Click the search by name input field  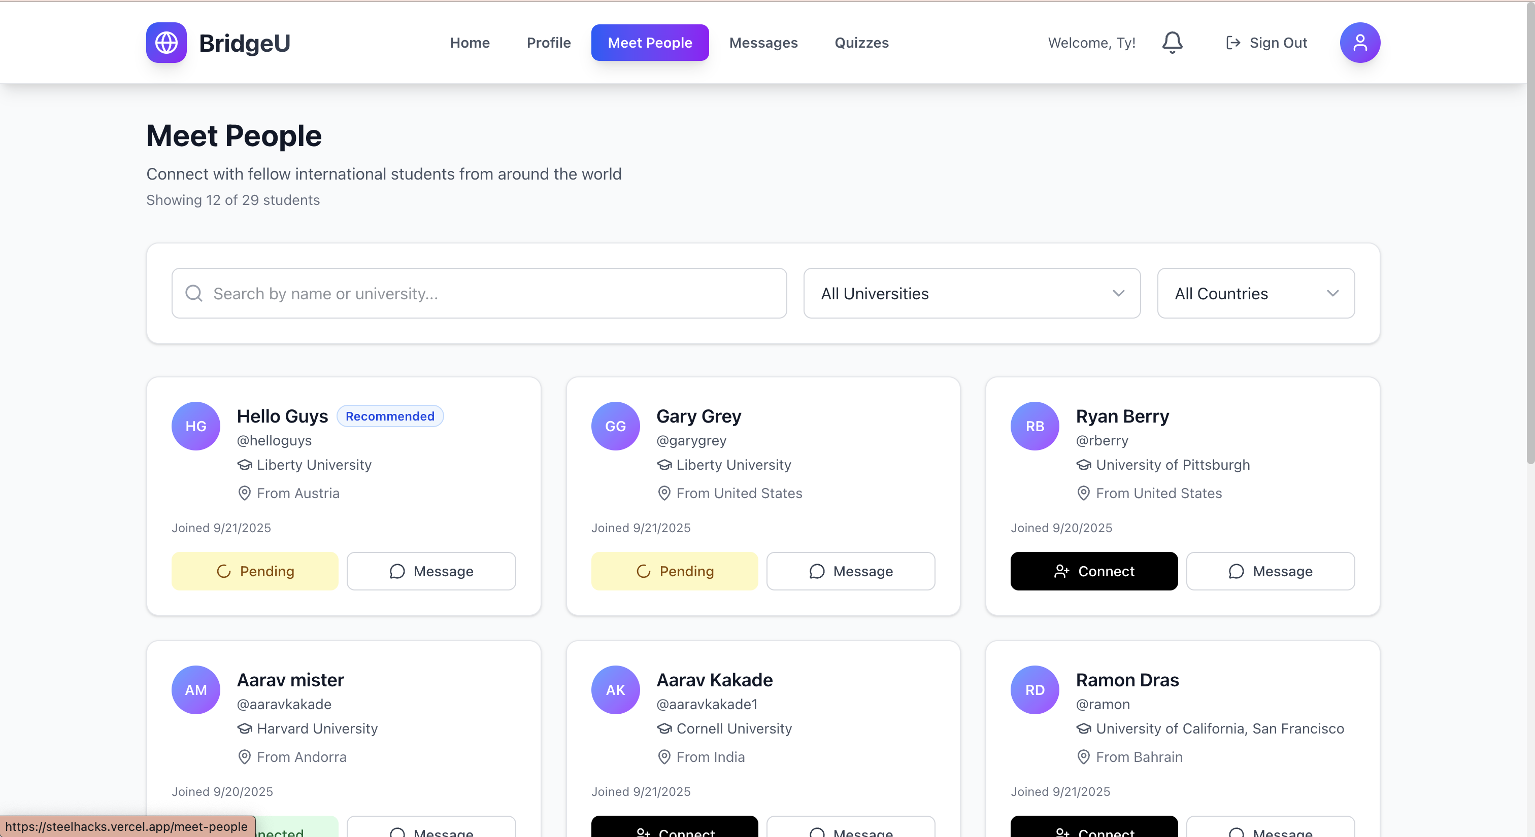coord(479,294)
